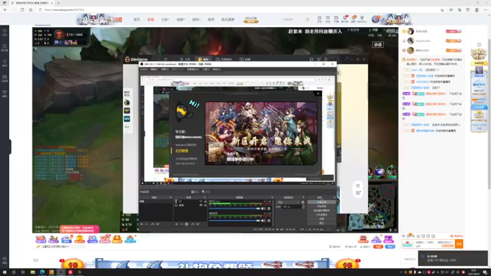
Task: Expand Douyu 分类 dropdown menu
Action: [x=165, y=20]
